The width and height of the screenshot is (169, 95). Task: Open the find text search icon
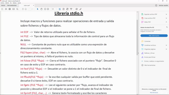(17, 9)
